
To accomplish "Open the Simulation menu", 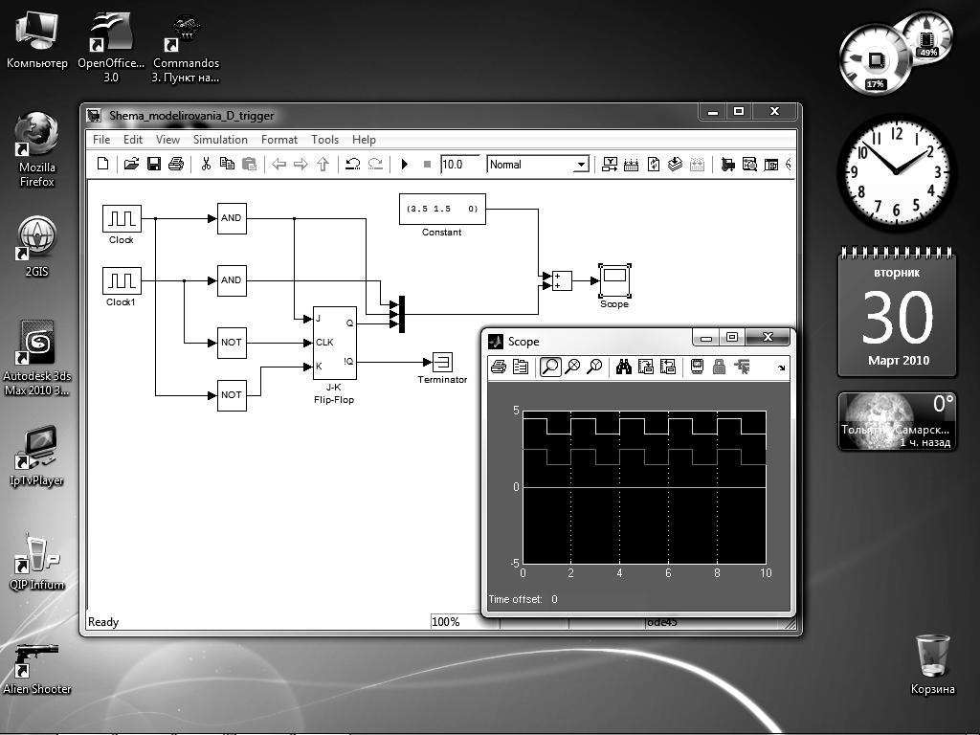I will tap(220, 140).
